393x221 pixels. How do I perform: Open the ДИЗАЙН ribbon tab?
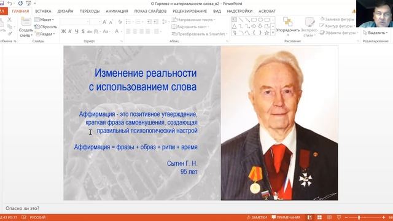pos(66,11)
